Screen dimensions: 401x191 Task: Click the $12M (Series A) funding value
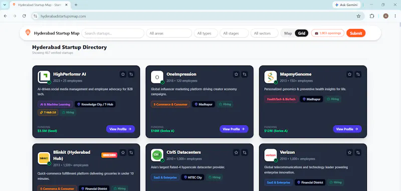coord(276,131)
